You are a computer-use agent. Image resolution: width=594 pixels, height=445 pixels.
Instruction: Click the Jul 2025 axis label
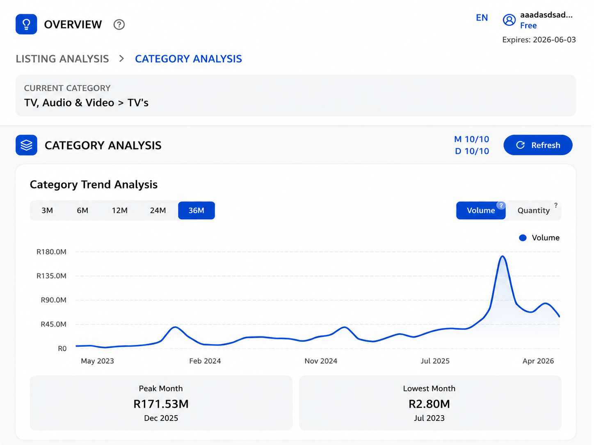pos(435,361)
